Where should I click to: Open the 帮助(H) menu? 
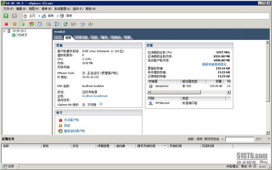90,9
